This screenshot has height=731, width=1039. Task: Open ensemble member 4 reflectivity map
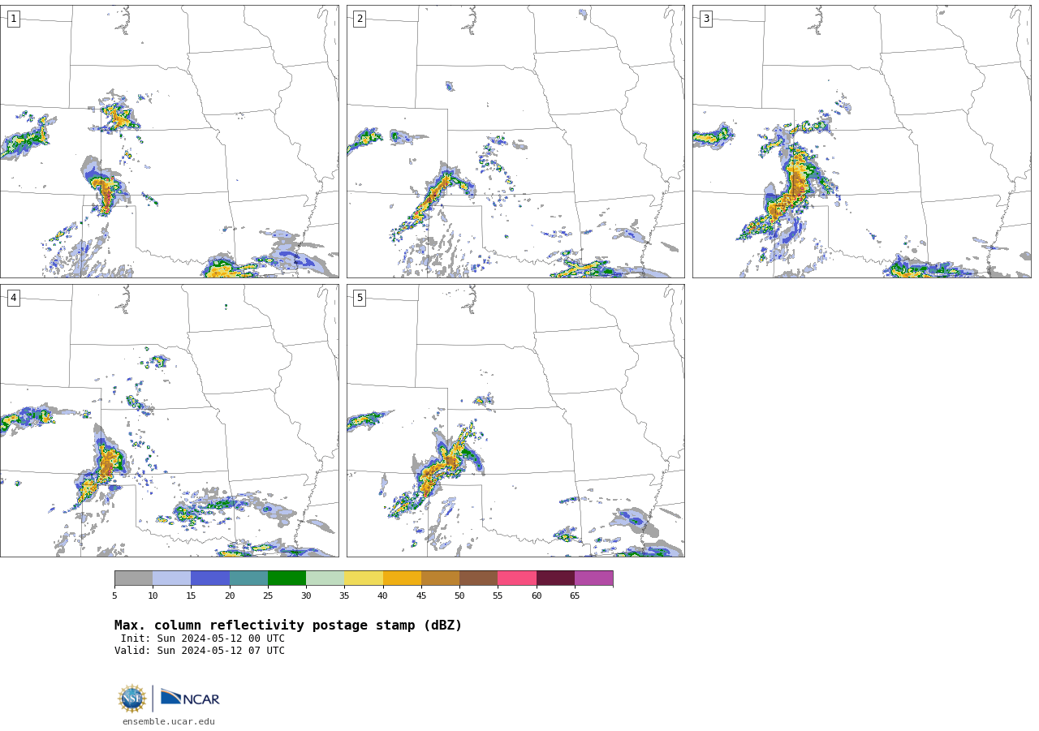point(169,420)
